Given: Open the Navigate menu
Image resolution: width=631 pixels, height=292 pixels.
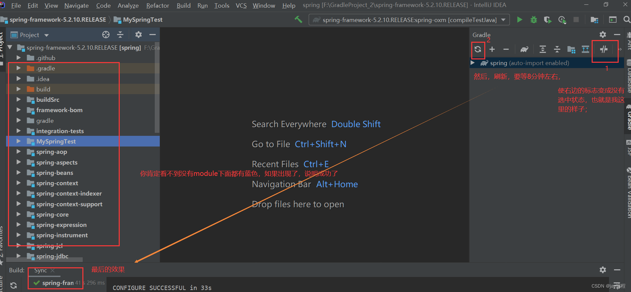Looking at the screenshot, I should click(x=76, y=5).
